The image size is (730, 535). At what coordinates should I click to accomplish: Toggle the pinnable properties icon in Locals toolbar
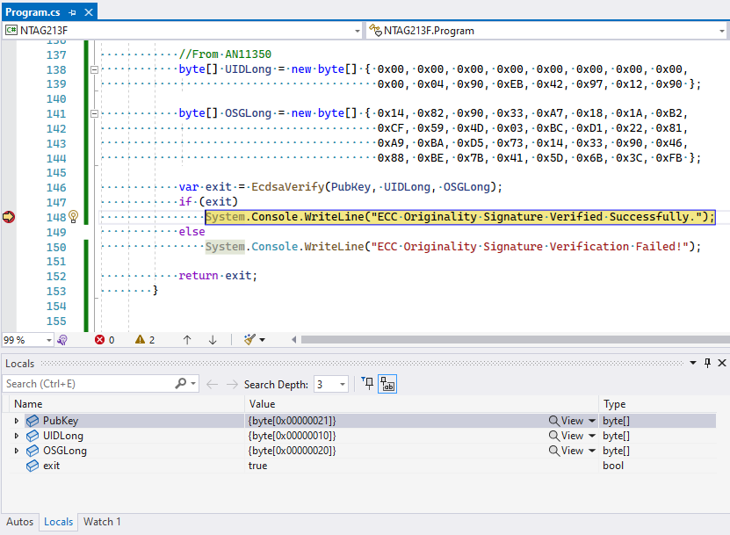(387, 384)
